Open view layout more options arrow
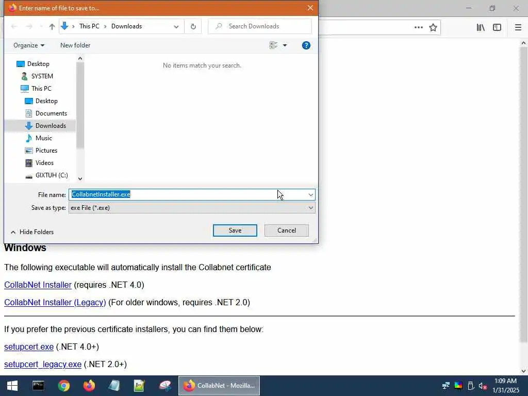The height and width of the screenshot is (396, 528). [285, 45]
